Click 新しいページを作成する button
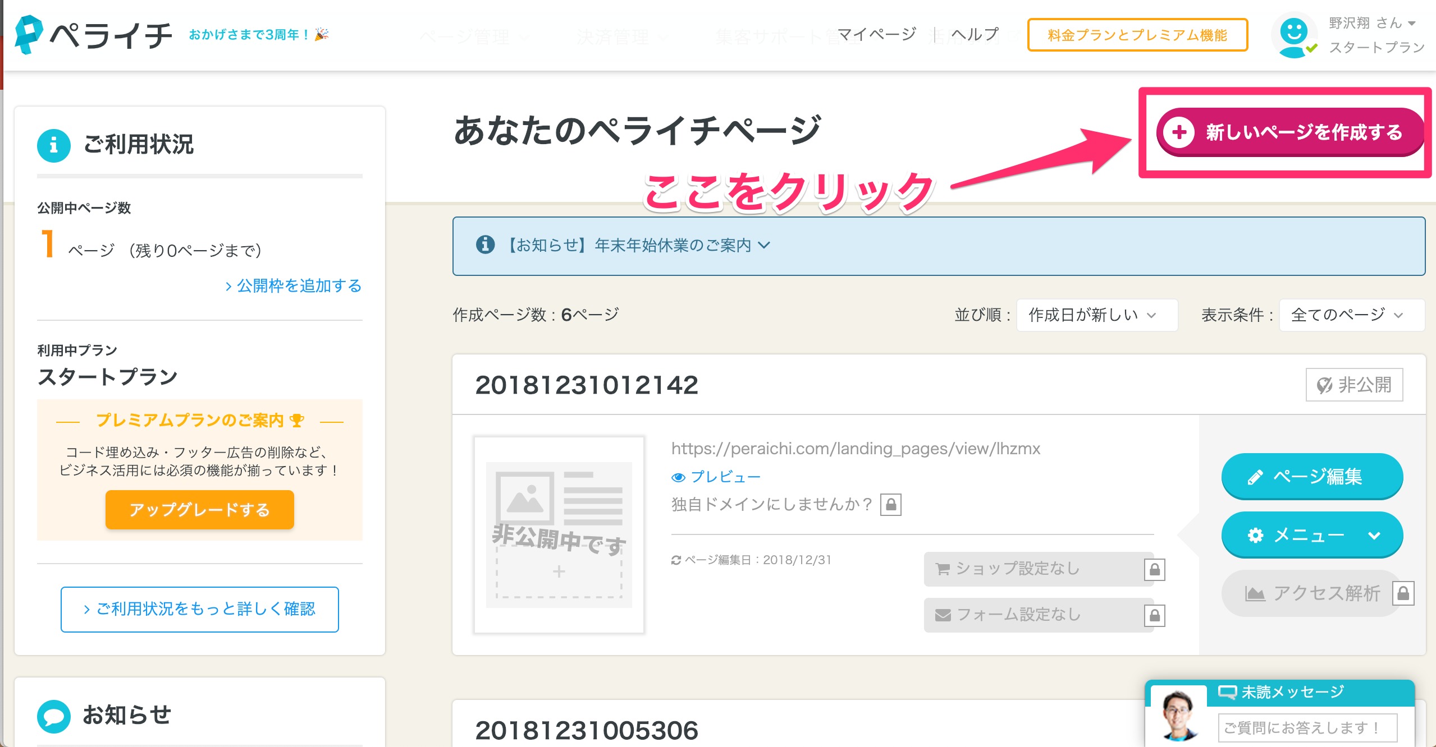This screenshot has width=1436, height=747. pyautogui.click(x=1289, y=132)
